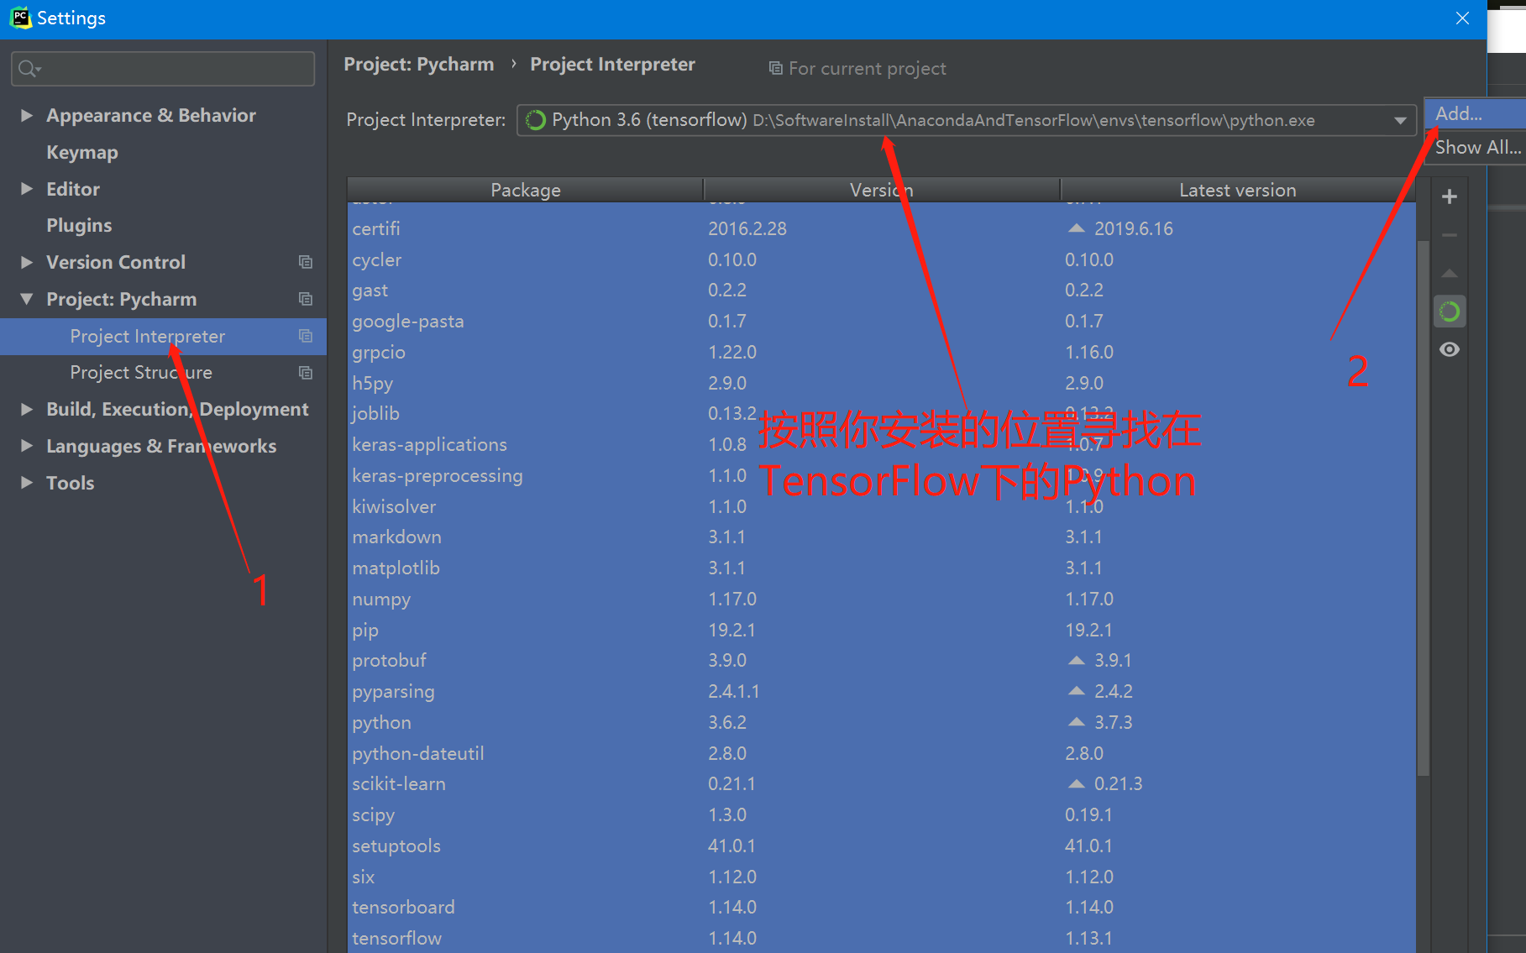Screen dimensions: 1526x953
Task: Open the Python 3.6 tensorflow interpreter combo box
Action: (966, 121)
